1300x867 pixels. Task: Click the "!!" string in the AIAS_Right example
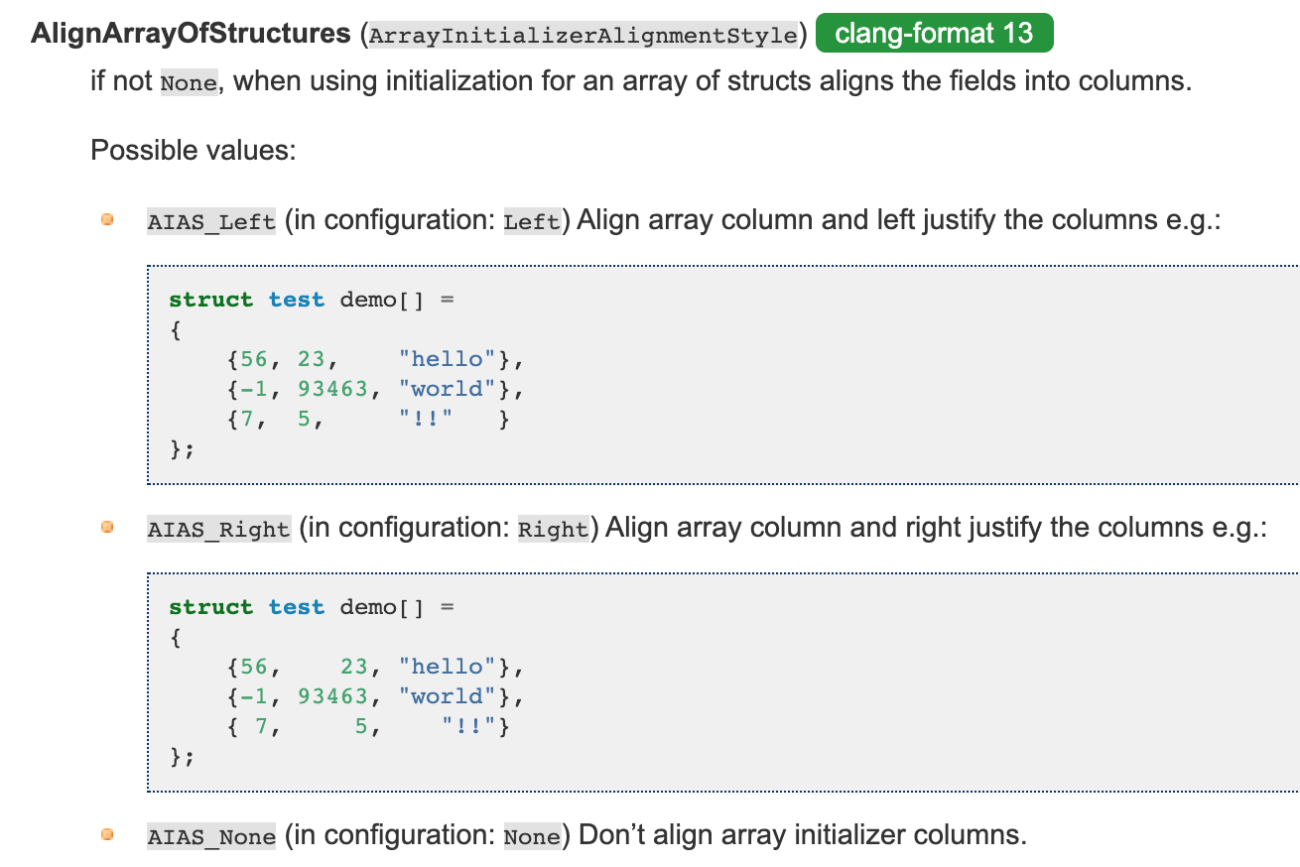[468, 727]
